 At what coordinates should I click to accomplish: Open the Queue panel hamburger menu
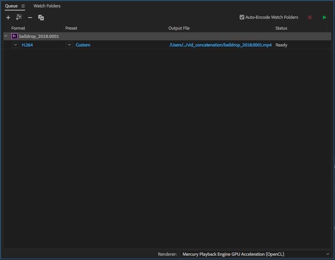pos(23,6)
